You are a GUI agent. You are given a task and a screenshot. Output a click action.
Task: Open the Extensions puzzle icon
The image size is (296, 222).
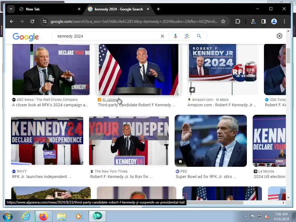click(238, 21)
